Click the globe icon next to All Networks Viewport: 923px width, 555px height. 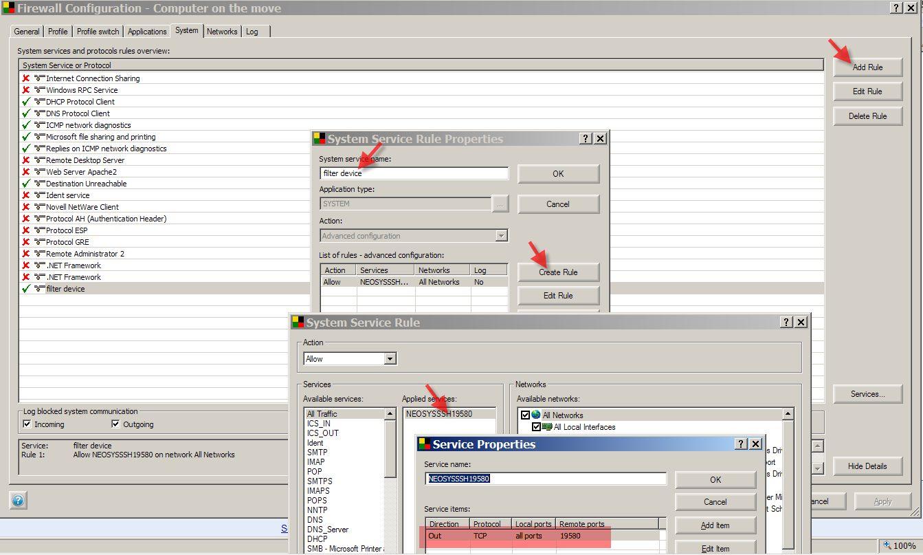(x=536, y=415)
